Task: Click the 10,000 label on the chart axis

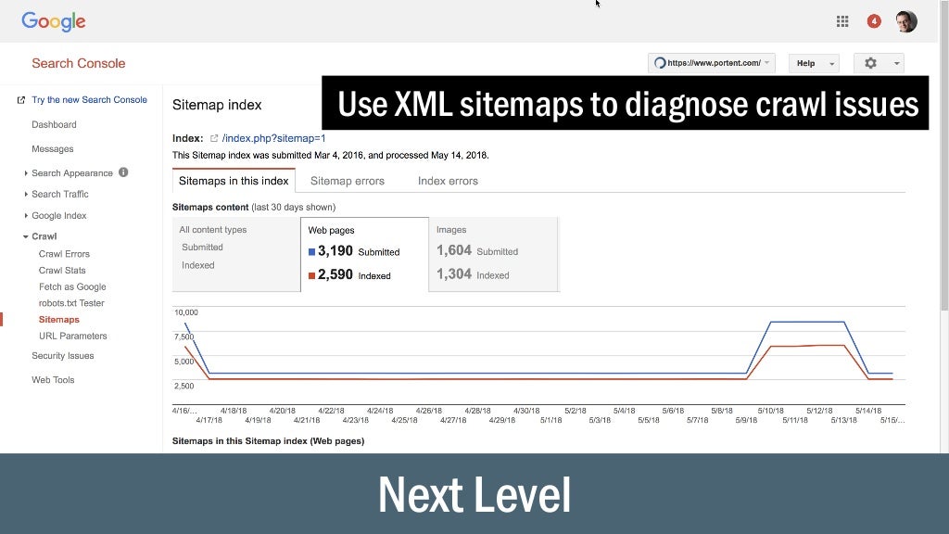Action: pyautogui.click(x=186, y=312)
